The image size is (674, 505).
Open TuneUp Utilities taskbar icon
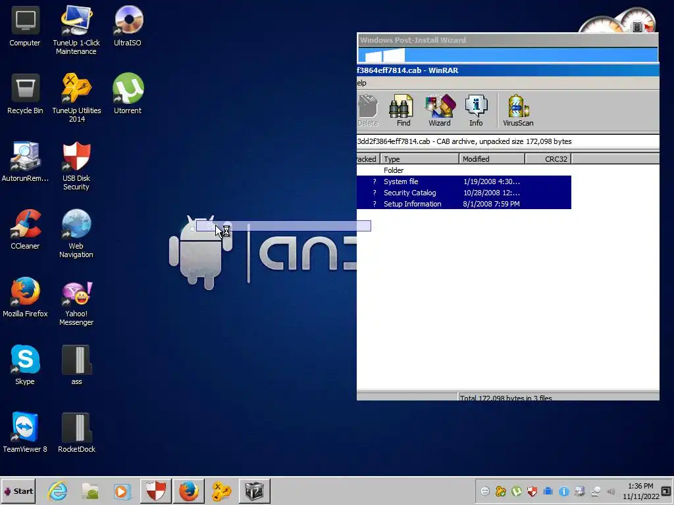click(221, 491)
